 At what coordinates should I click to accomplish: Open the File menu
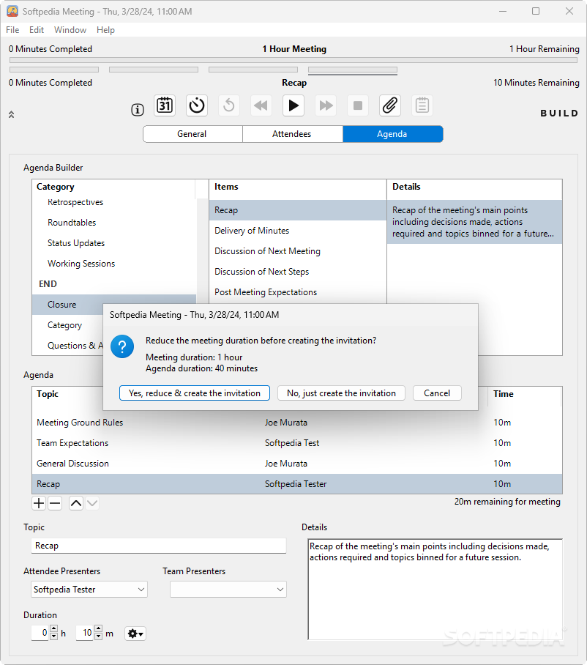click(12, 30)
